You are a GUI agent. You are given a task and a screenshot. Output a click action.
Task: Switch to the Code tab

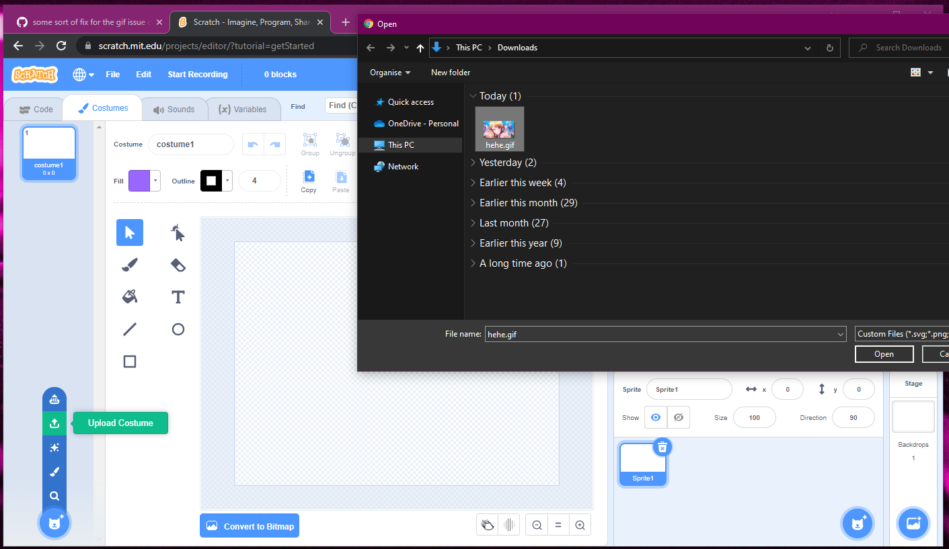tap(36, 109)
